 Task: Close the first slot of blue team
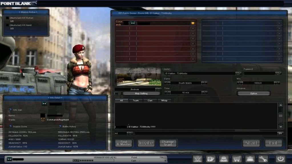pos(279,23)
